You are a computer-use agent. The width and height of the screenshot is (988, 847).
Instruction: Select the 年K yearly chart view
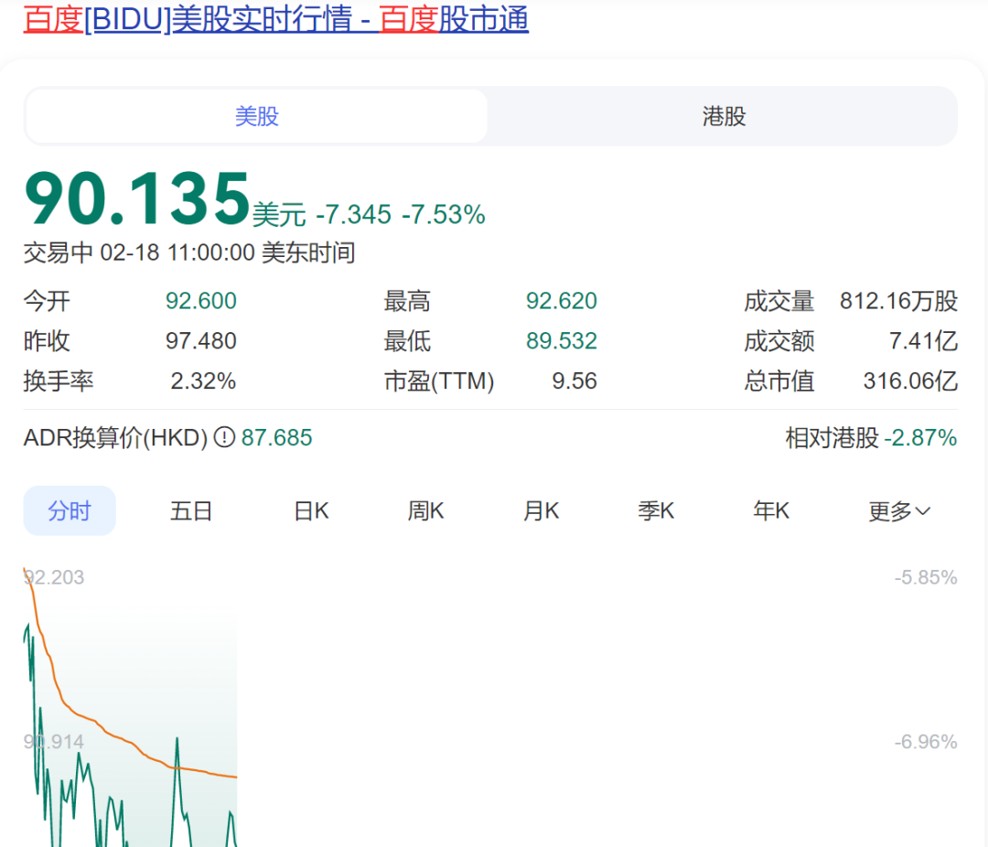pyautogui.click(x=770, y=510)
